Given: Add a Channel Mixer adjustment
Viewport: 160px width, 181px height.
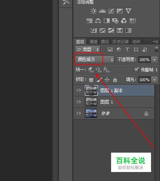Looking at the screenshot, I should pos(124,20).
